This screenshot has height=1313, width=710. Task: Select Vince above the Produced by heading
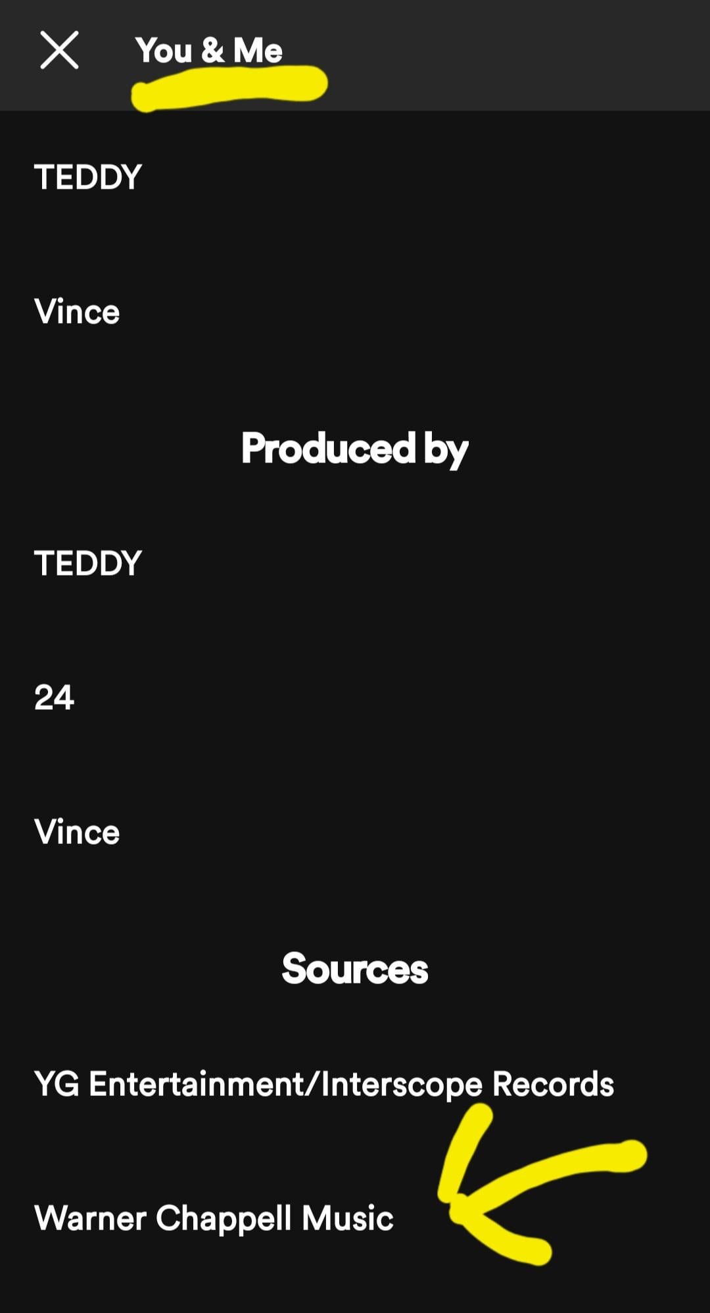pos(77,312)
